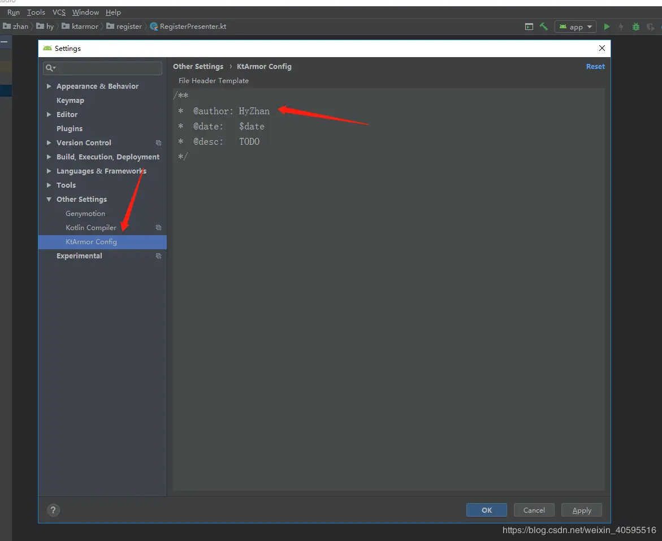Click Other Settings in the breadcrumb header
This screenshot has width=662, height=541.
[x=198, y=66]
